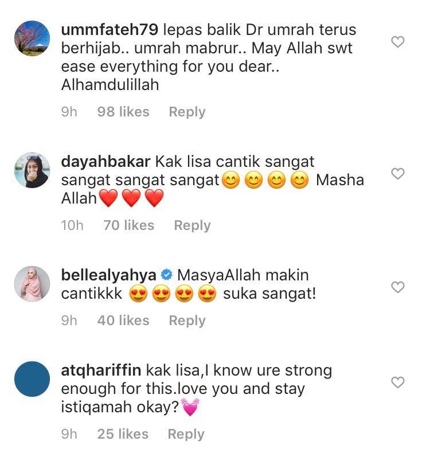Like bellealyahya's comment via heart icon
Screen dimensions: 430x457
pyautogui.click(x=398, y=287)
